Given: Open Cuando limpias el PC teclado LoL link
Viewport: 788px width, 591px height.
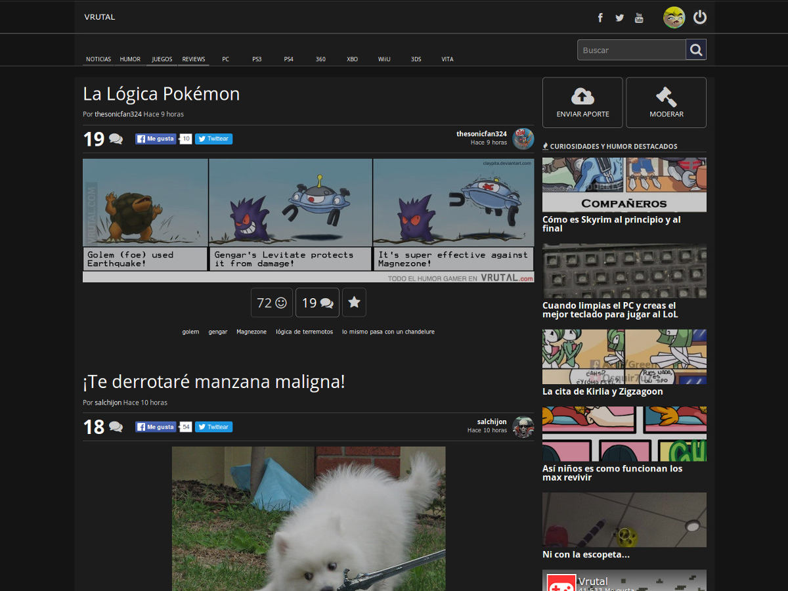Looking at the screenshot, I should [x=610, y=310].
